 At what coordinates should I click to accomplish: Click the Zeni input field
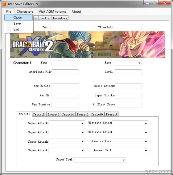point(64,27)
